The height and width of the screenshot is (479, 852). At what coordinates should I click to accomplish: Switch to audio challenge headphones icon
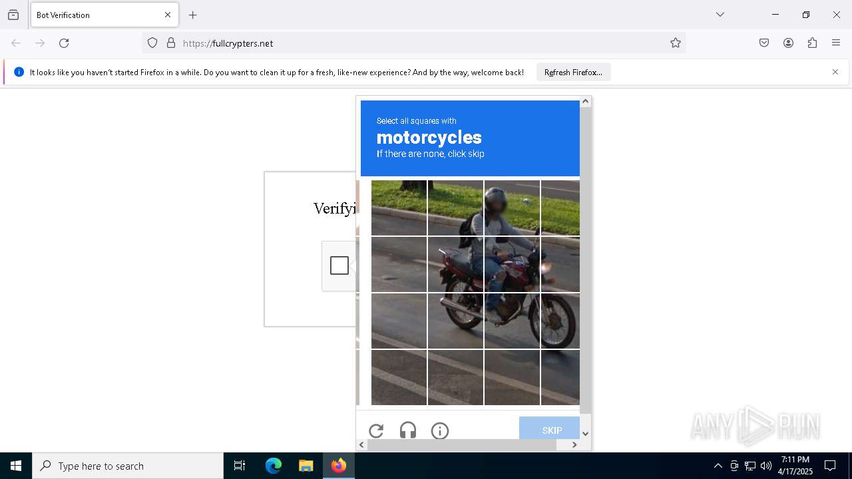pyautogui.click(x=408, y=431)
